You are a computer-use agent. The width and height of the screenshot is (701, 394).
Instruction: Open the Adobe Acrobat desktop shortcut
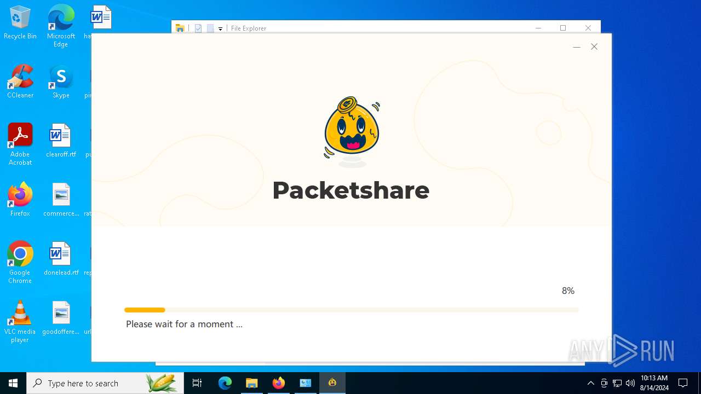(20, 144)
